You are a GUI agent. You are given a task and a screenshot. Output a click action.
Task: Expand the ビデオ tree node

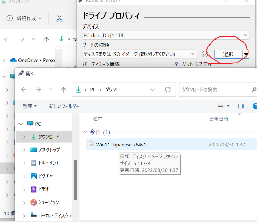pyautogui.click(x=24, y=190)
